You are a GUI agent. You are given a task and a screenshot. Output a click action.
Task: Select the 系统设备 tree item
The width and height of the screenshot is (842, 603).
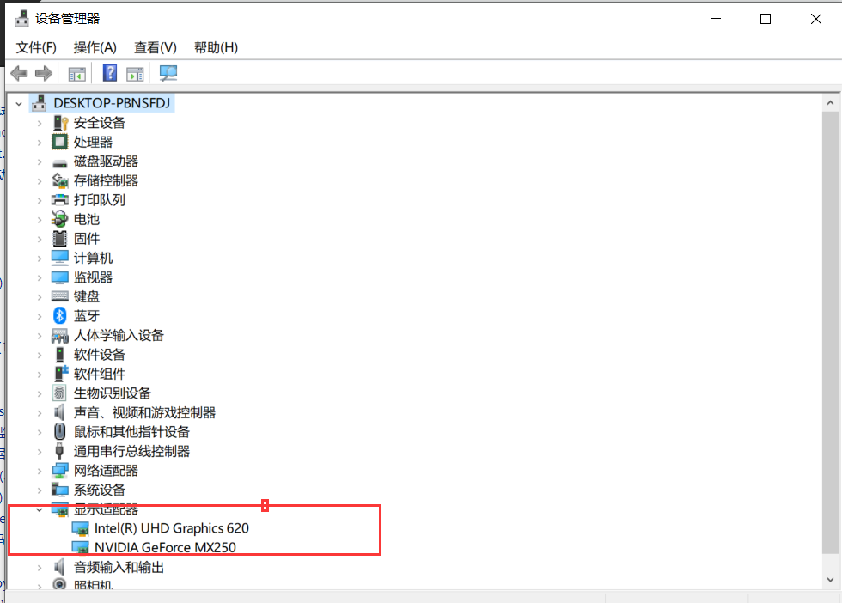point(100,490)
